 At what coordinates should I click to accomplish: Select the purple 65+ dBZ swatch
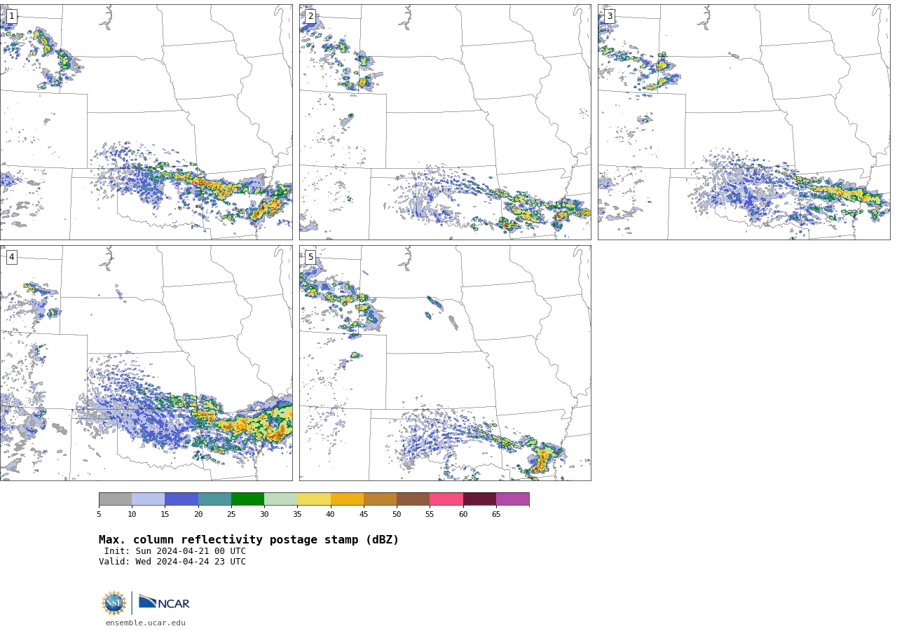pos(512,499)
